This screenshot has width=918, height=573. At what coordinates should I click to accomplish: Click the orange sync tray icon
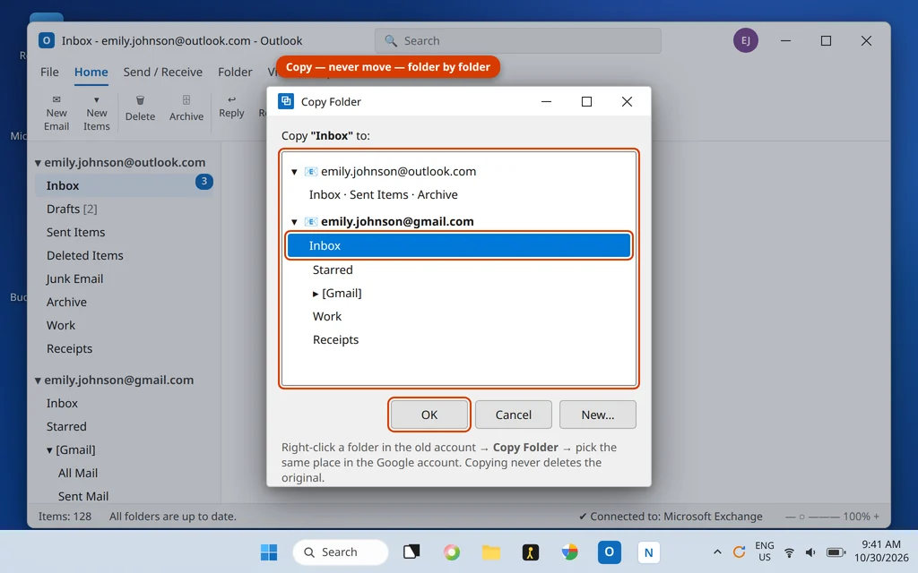click(x=739, y=552)
